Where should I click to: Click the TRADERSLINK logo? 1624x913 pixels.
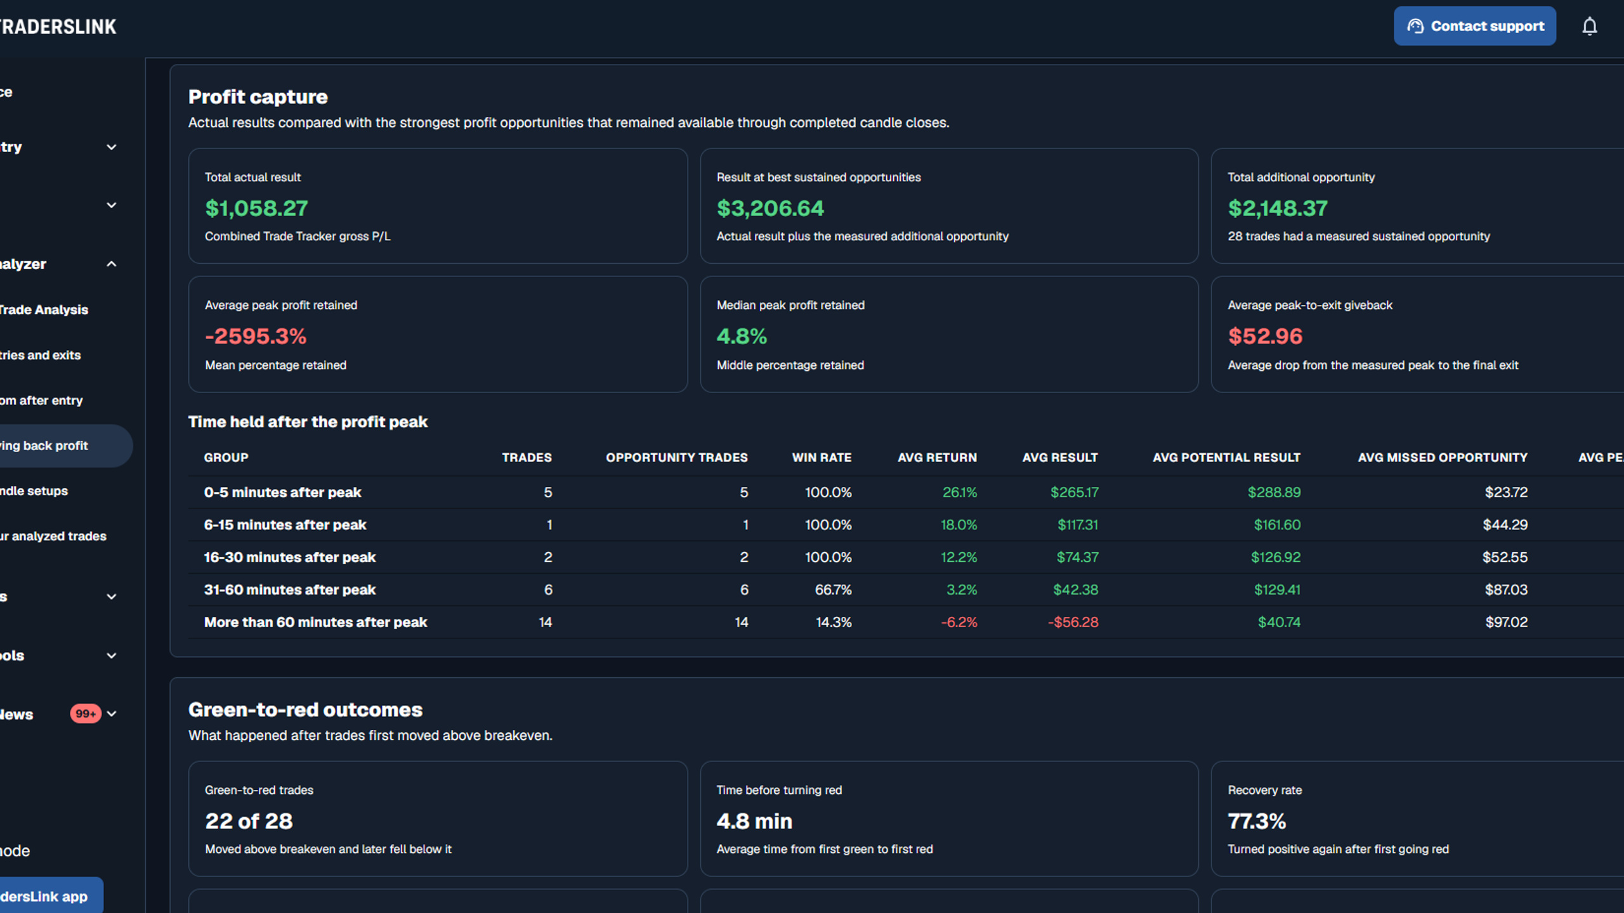click(58, 27)
